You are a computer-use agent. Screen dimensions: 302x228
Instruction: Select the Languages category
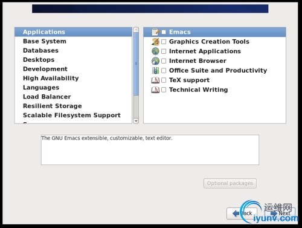pos(73,88)
